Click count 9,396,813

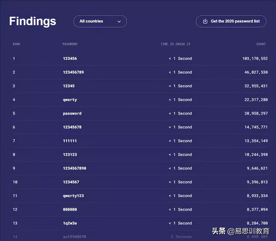(257, 182)
